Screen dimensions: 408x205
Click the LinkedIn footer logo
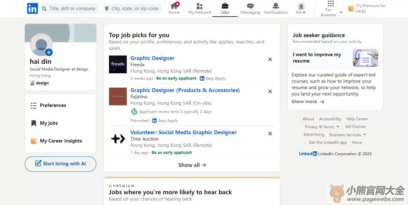coord(308,154)
